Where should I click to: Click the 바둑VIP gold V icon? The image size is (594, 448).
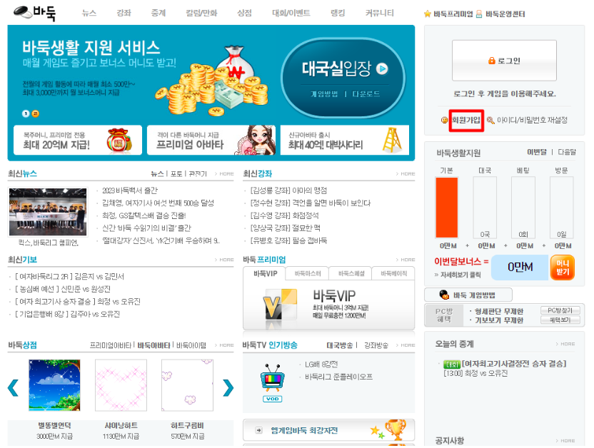(281, 305)
